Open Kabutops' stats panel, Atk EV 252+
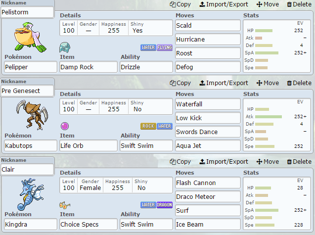Viewport: 315px width, 235px height. (x=277, y=125)
